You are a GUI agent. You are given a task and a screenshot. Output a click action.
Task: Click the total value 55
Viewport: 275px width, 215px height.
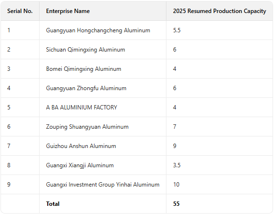tap(176, 203)
